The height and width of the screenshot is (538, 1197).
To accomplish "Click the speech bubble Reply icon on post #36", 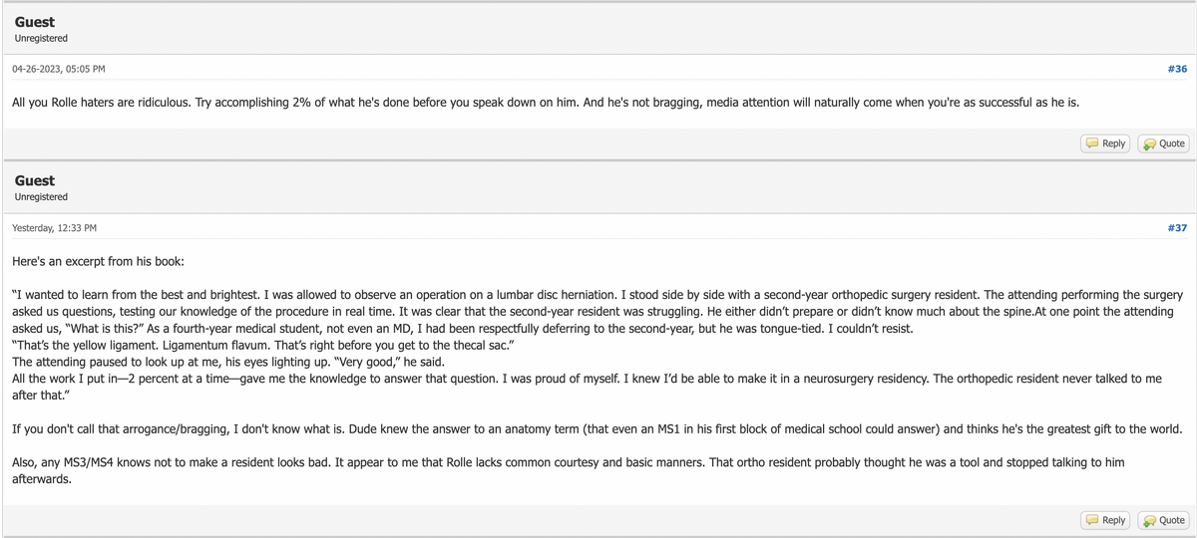I will coord(1093,143).
